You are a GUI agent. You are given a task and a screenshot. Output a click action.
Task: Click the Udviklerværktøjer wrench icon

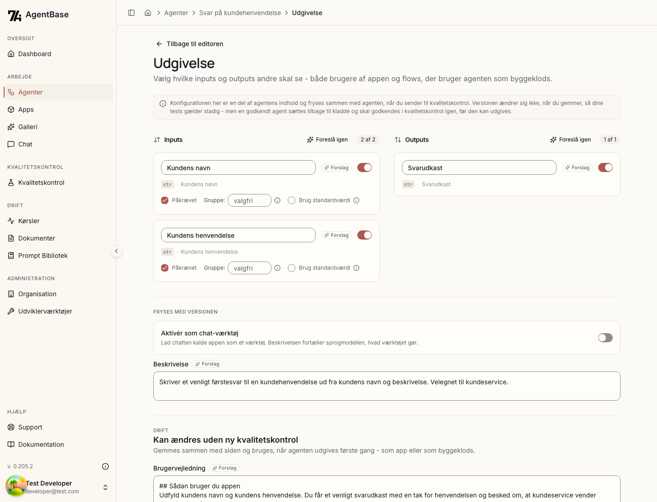click(x=11, y=311)
